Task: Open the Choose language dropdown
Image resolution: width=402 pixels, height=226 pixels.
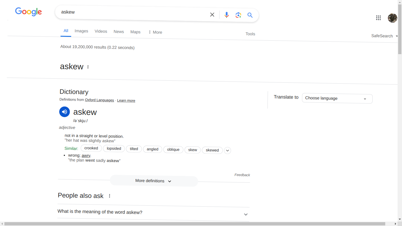Action: click(x=337, y=98)
